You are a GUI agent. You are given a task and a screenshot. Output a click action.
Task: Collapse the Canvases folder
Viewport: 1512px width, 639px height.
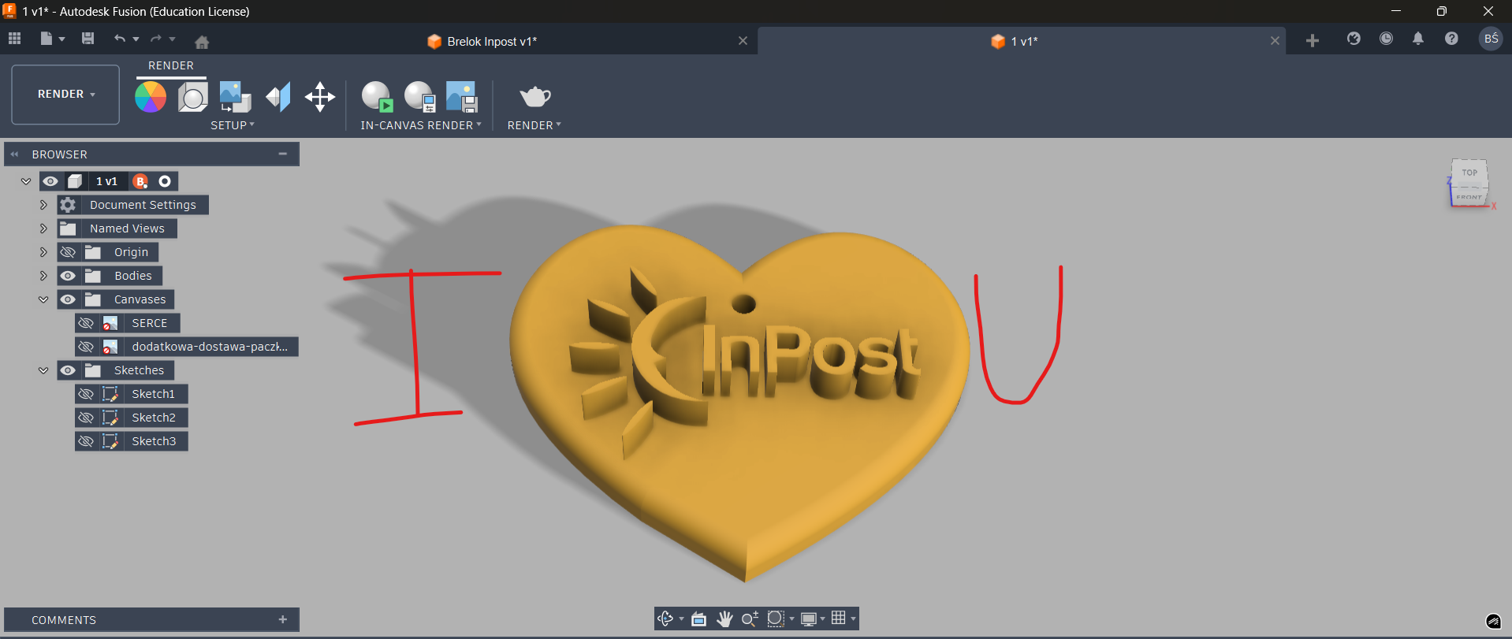(43, 299)
